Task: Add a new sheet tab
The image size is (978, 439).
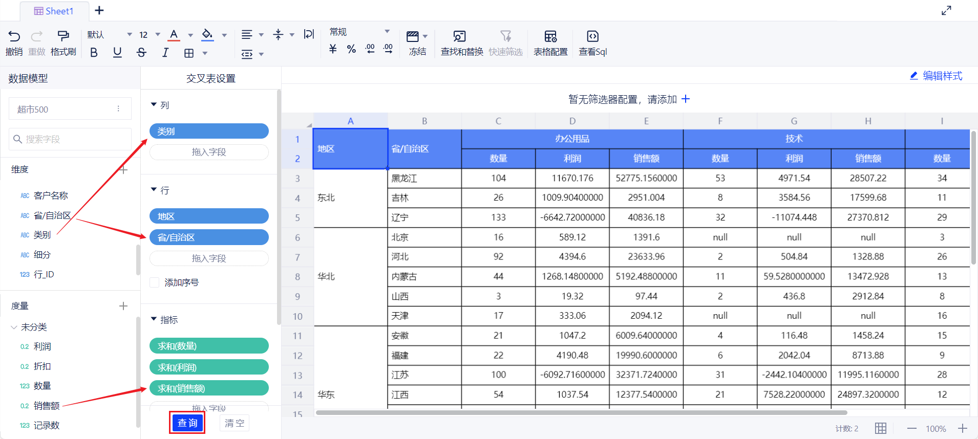Action: point(99,11)
